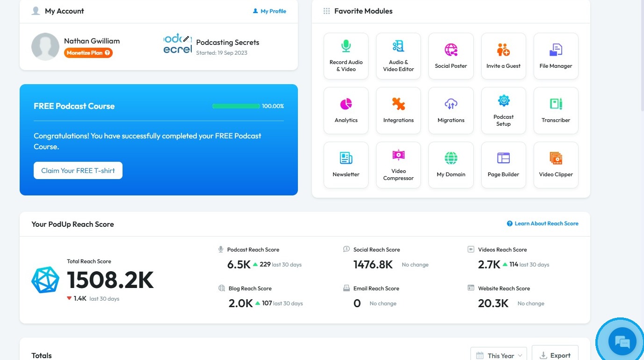Click the 6.5K podcast reach value
Image resolution: width=644 pixels, height=360 pixels.
239,265
